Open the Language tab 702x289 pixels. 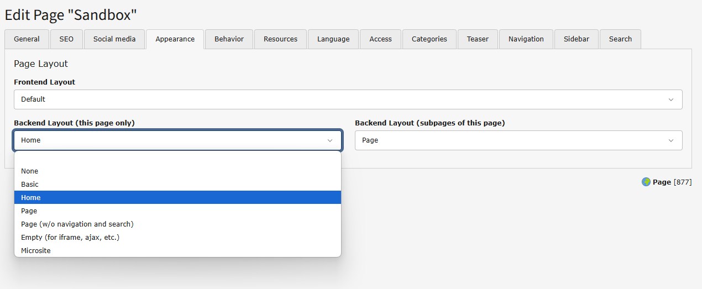(x=333, y=39)
